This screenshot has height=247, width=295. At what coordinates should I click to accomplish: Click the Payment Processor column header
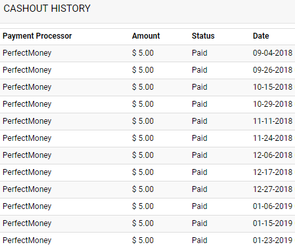click(37, 36)
